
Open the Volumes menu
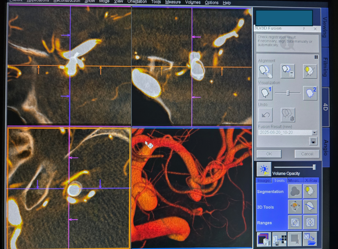point(193,2)
